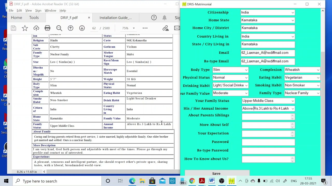
Task: Open the Edit menu in Acrobat
Action: click(19, 10)
